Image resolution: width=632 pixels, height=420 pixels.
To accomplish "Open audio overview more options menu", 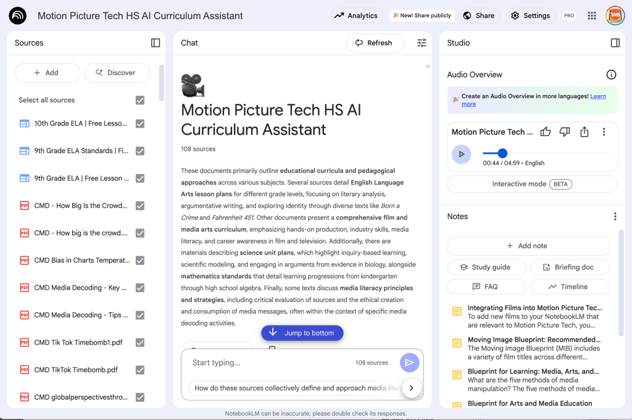I will coord(604,132).
